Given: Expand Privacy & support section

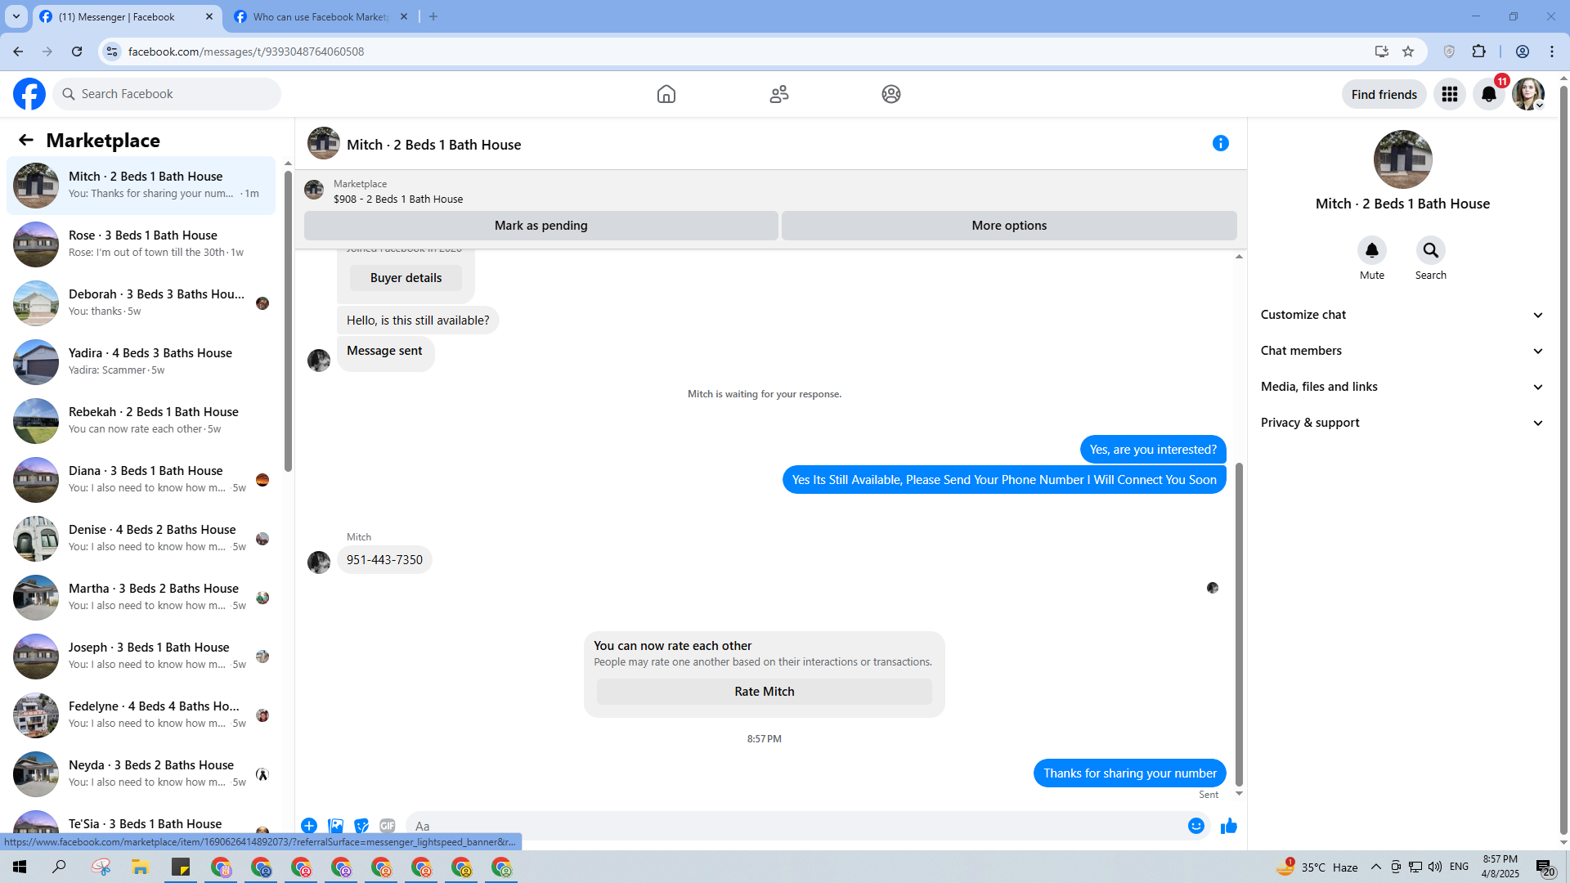Looking at the screenshot, I should pyautogui.click(x=1402, y=423).
